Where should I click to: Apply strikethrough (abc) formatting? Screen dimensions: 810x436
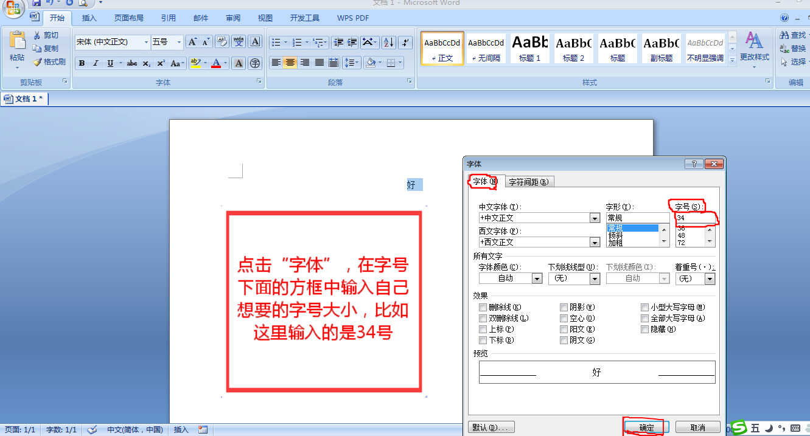132,63
